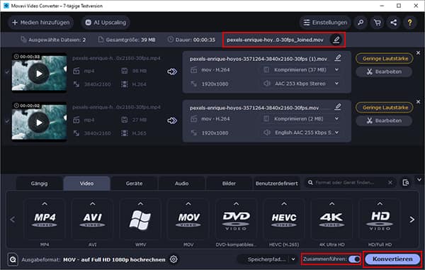Image resolution: width=425 pixels, height=270 pixels.
Task: Click the search magnifier icon in top toolbar
Action: (x=361, y=23)
